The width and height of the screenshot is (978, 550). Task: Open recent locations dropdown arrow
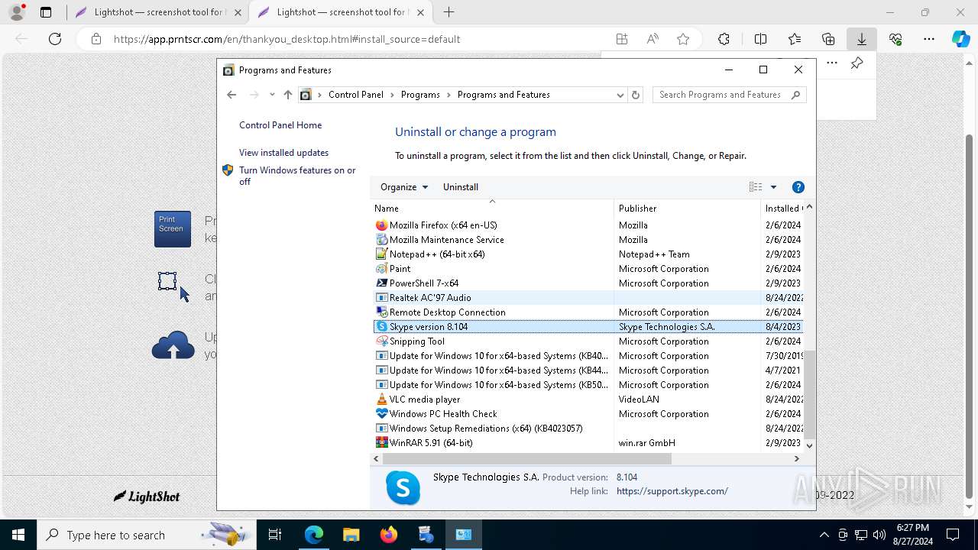coord(272,95)
